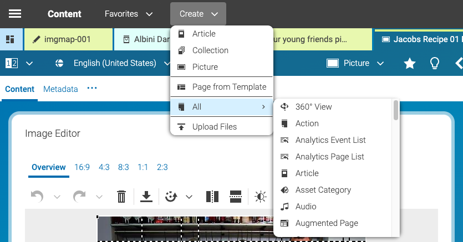The height and width of the screenshot is (242, 463).
Task: Open brightness adjustment tool
Action: (260, 197)
